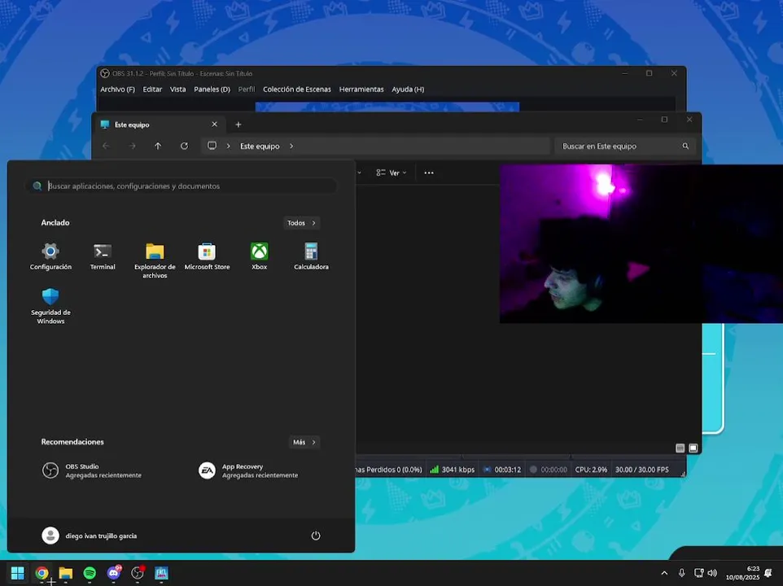The height and width of the screenshot is (586, 783).
Task: Open Explorer's three-dot more options menu
Action: click(x=429, y=173)
